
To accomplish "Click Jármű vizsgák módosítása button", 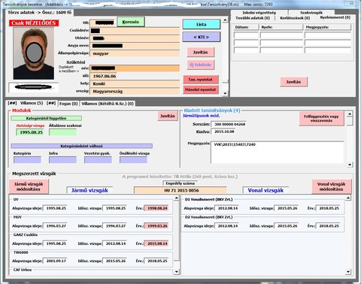I will (x=29, y=186).
